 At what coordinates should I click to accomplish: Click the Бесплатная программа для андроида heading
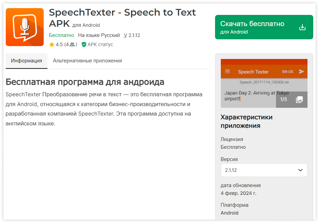(x=85, y=82)
